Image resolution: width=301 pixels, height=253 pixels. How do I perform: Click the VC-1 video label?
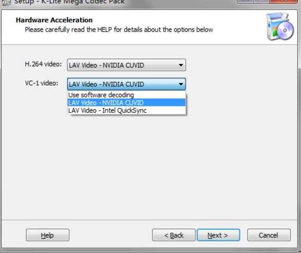[42, 83]
